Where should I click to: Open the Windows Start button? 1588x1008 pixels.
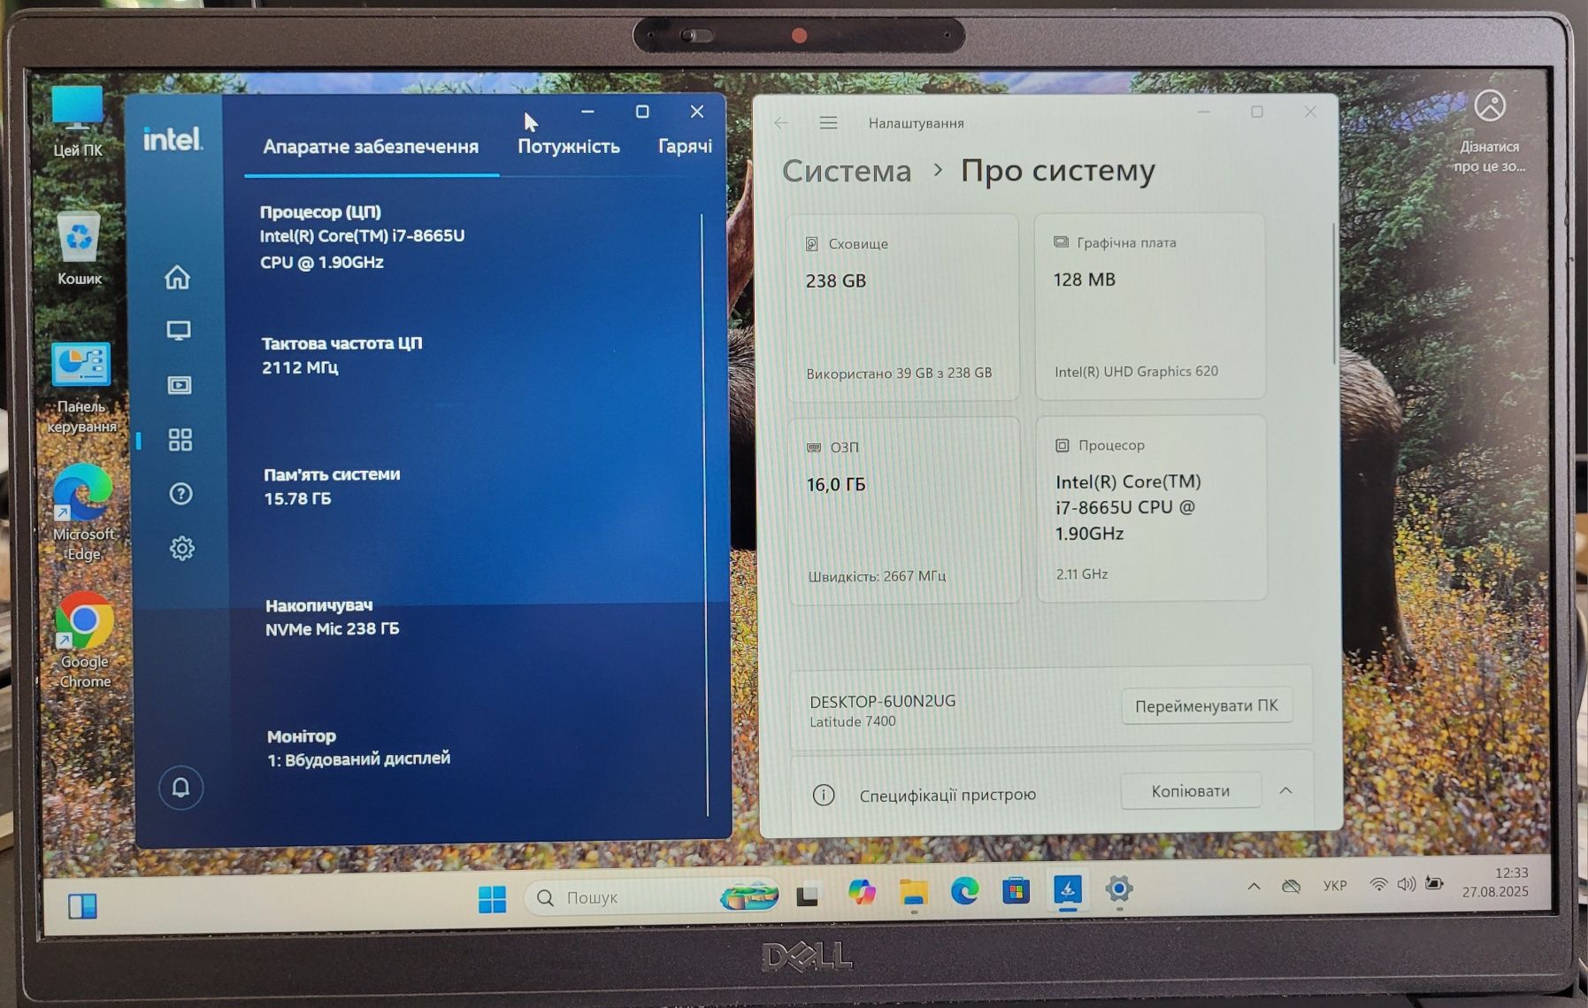(492, 898)
